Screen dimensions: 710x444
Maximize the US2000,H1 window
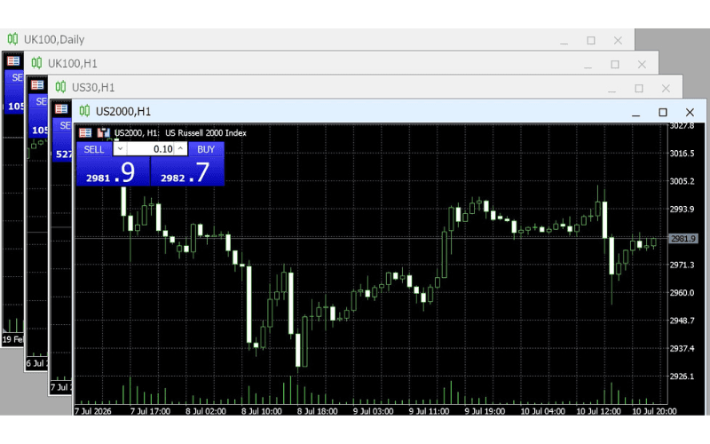[x=662, y=112]
